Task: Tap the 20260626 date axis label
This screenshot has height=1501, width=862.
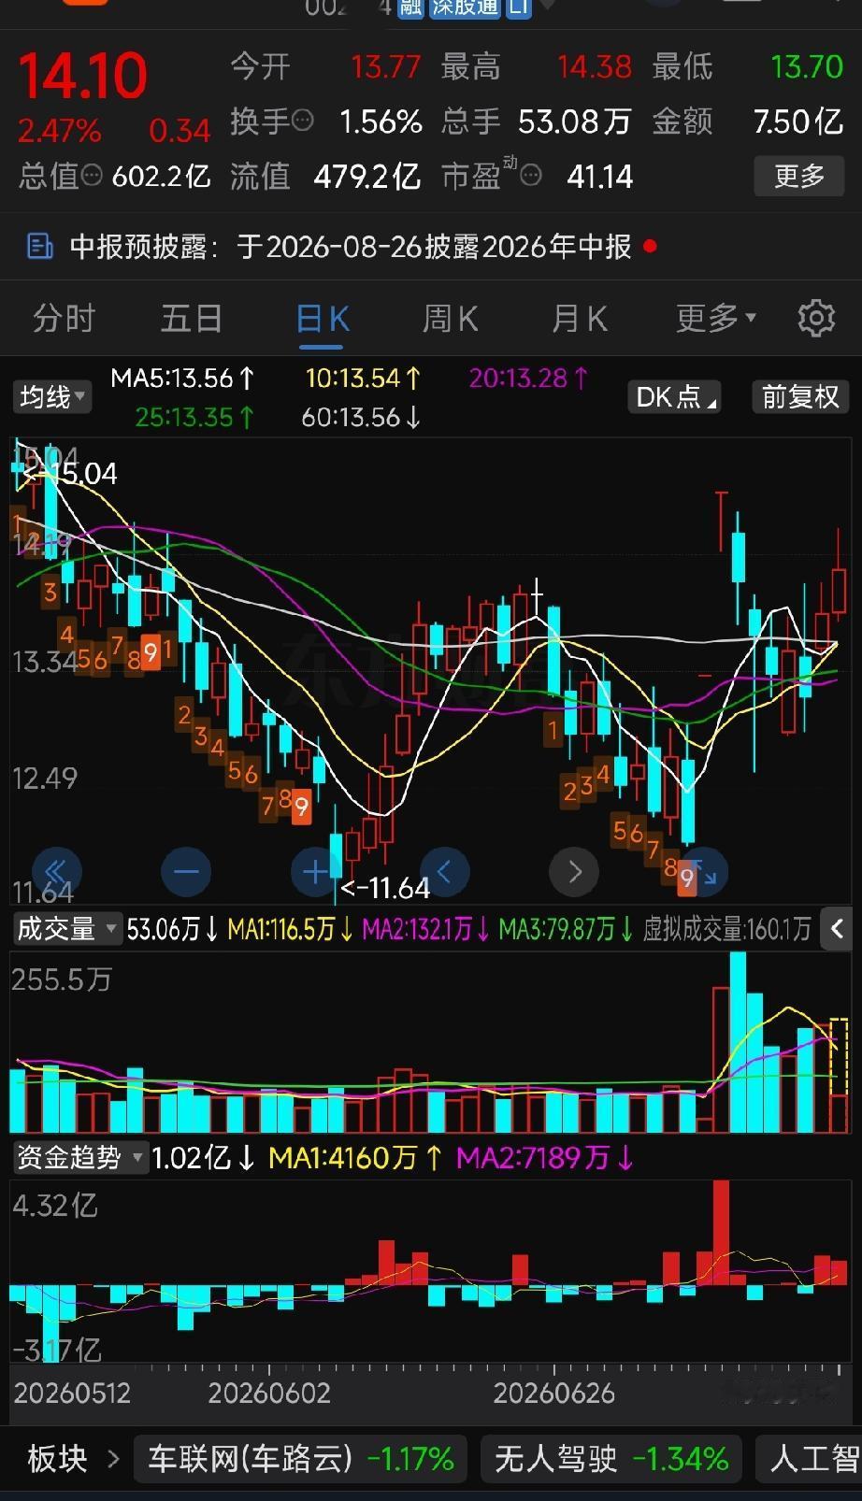Action: pos(553,1394)
